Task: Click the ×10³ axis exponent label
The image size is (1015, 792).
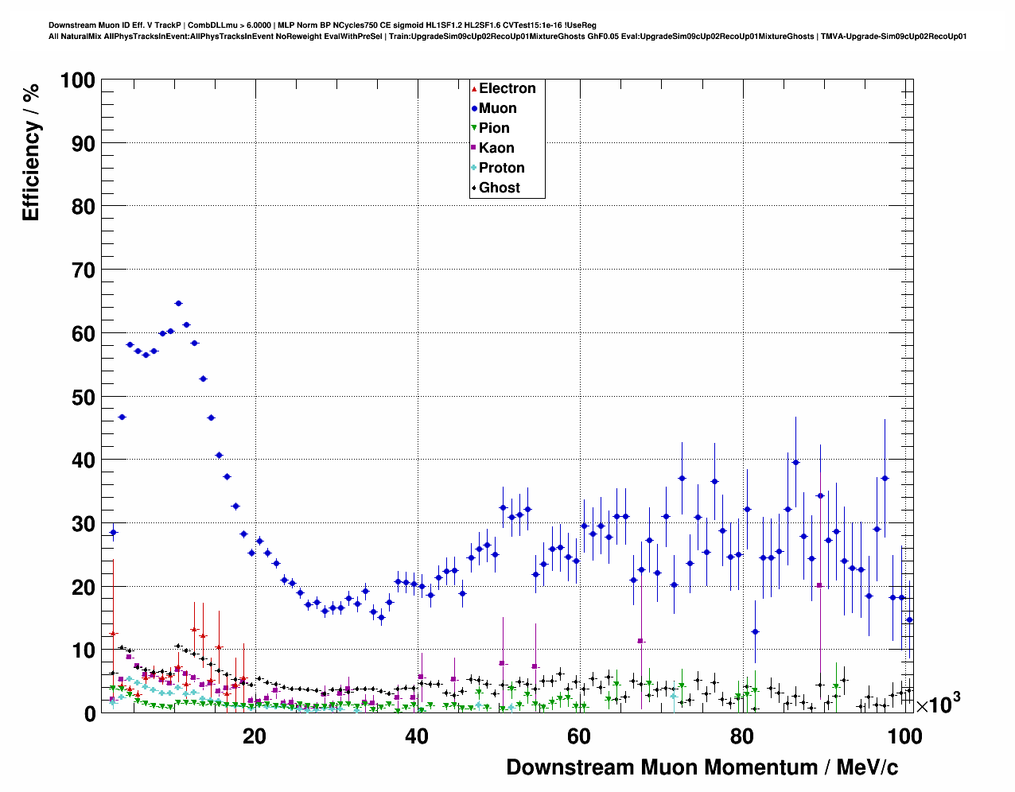Action: (938, 702)
